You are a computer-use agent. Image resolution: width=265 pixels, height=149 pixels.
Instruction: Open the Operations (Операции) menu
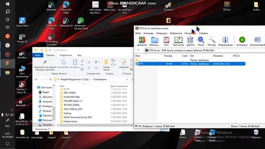point(161,33)
